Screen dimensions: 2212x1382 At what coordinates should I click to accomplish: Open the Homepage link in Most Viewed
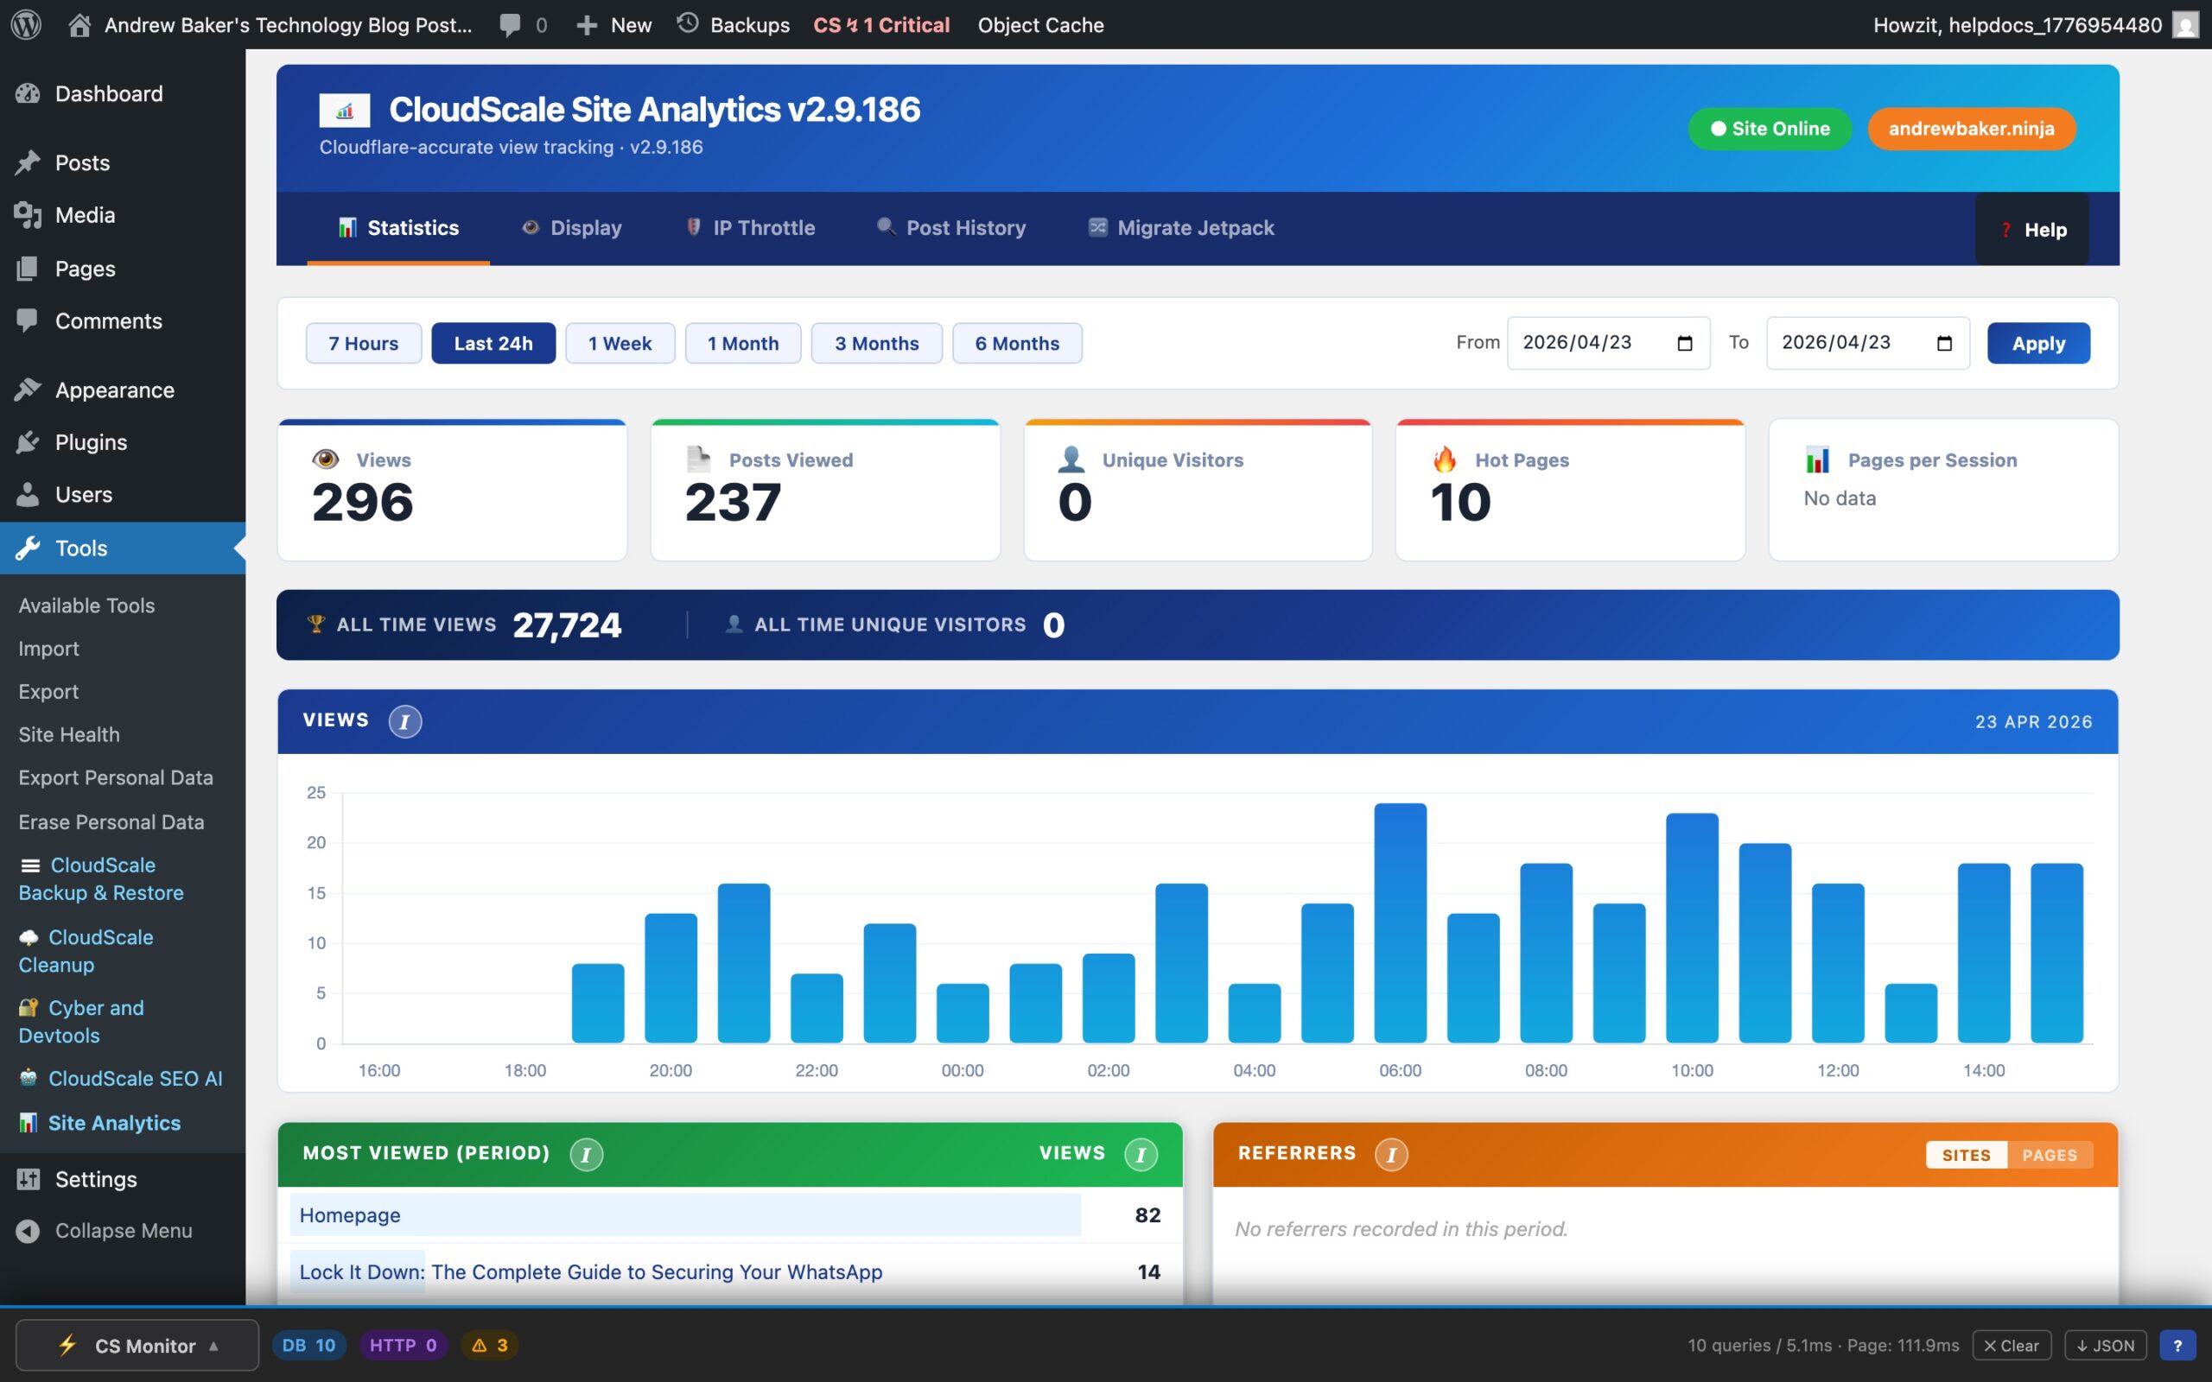pyautogui.click(x=349, y=1214)
